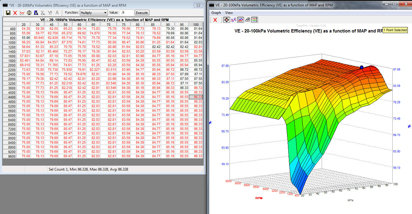Screen dimensions: 412x214
Task: Select cell 74.870 in row 600
Action: tap(93, 33)
